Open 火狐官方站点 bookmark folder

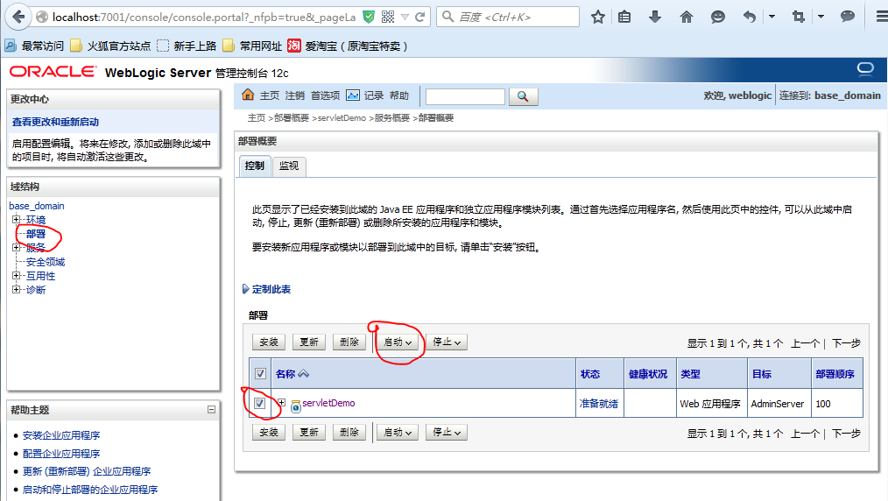pyautogui.click(x=110, y=46)
